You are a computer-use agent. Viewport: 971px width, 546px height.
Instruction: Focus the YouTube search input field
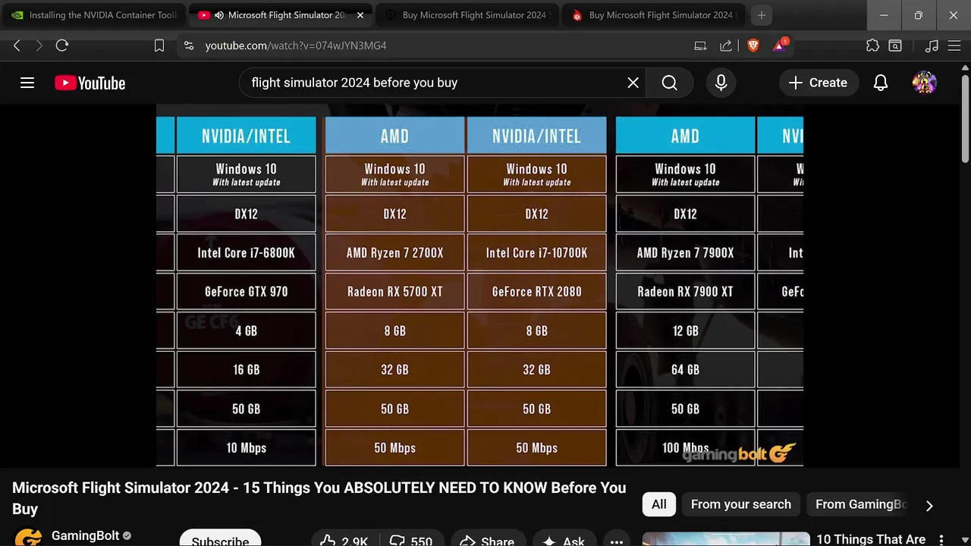point(432,83)
